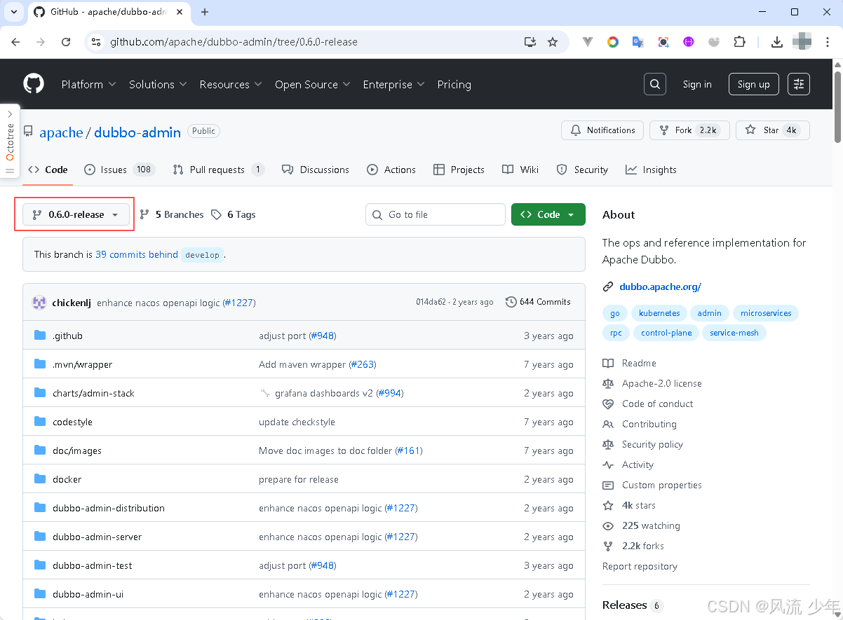This screenshot has width=843, height=620.
Task: Open the Releases section heading
Action: [624, 605]
